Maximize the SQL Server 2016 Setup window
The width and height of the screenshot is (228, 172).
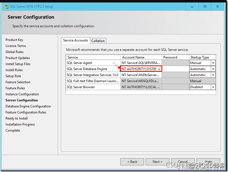[205, 7]
